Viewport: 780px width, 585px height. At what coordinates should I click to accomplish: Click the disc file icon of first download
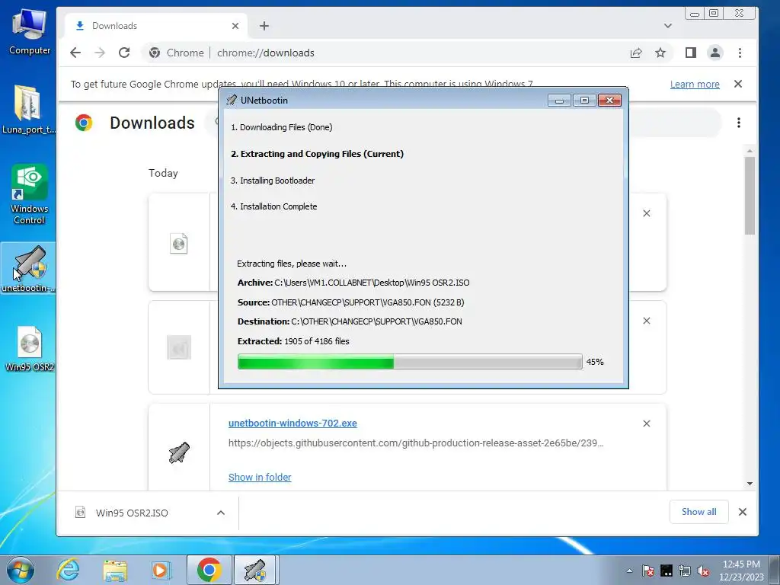coord(178,244)
